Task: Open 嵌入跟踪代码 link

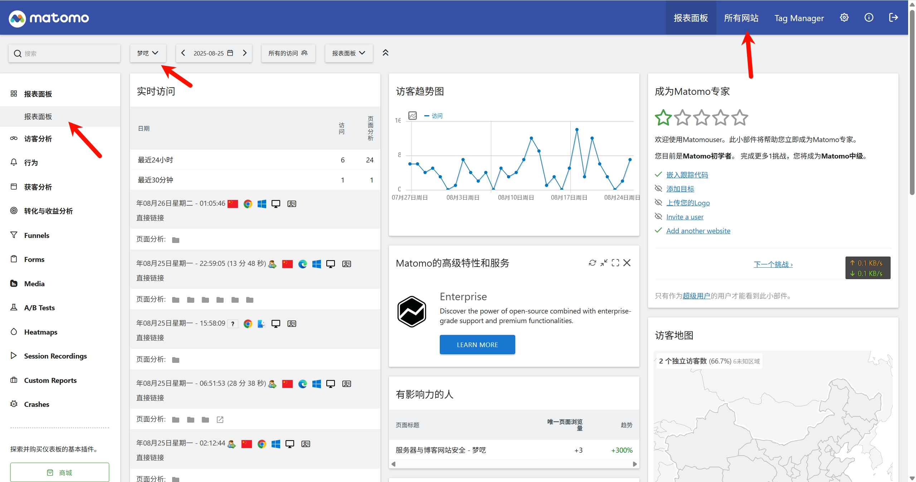Action: [687, 175]
